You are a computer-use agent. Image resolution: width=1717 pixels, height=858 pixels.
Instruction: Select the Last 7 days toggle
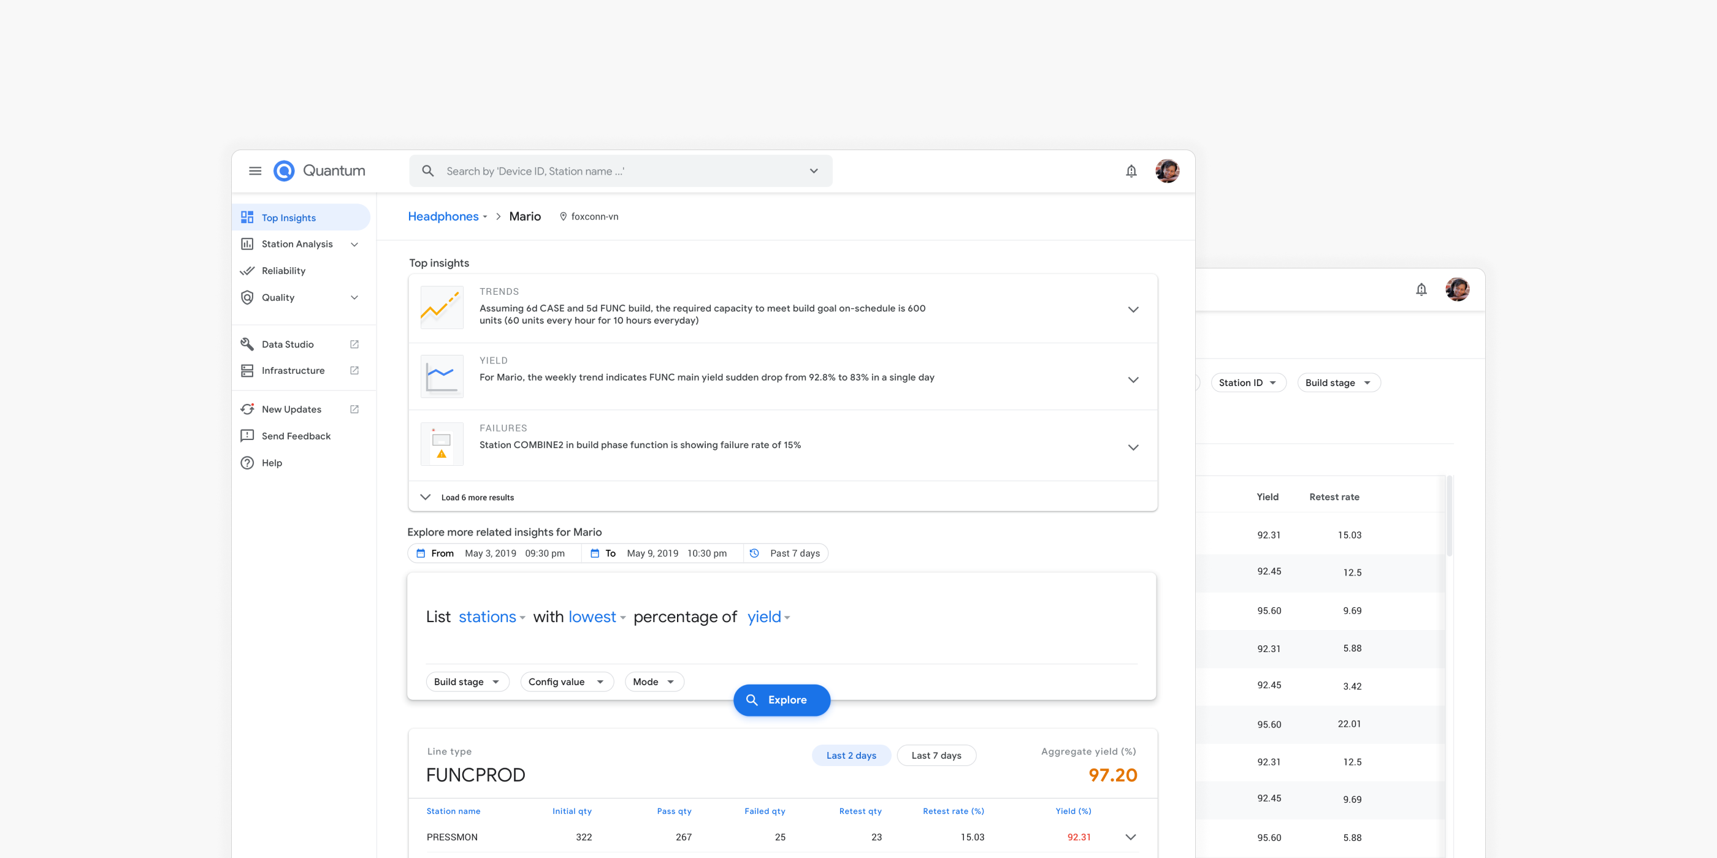click(936, 756)
